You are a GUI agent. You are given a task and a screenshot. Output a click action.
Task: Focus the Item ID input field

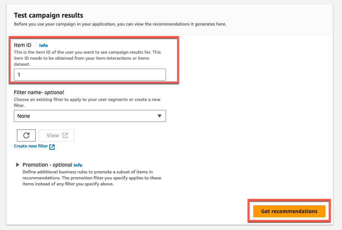tap(90, 75)
